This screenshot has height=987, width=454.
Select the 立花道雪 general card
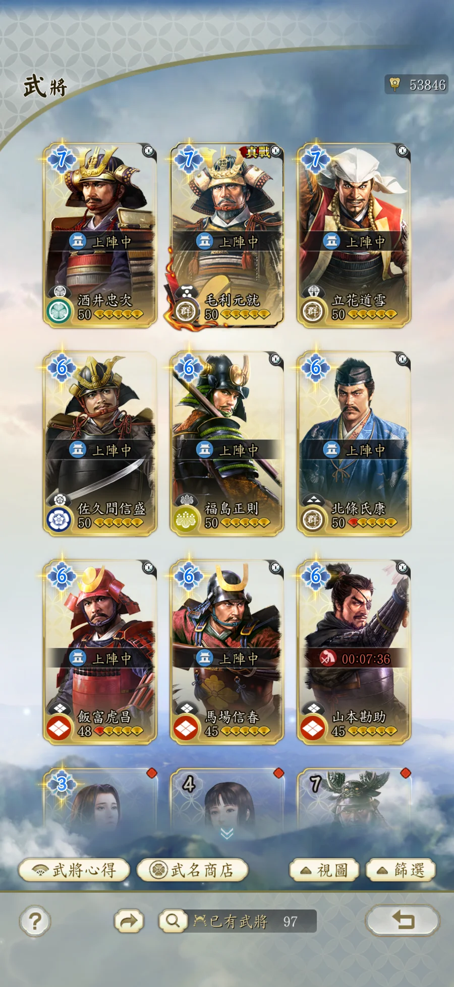tap(354, 235)
